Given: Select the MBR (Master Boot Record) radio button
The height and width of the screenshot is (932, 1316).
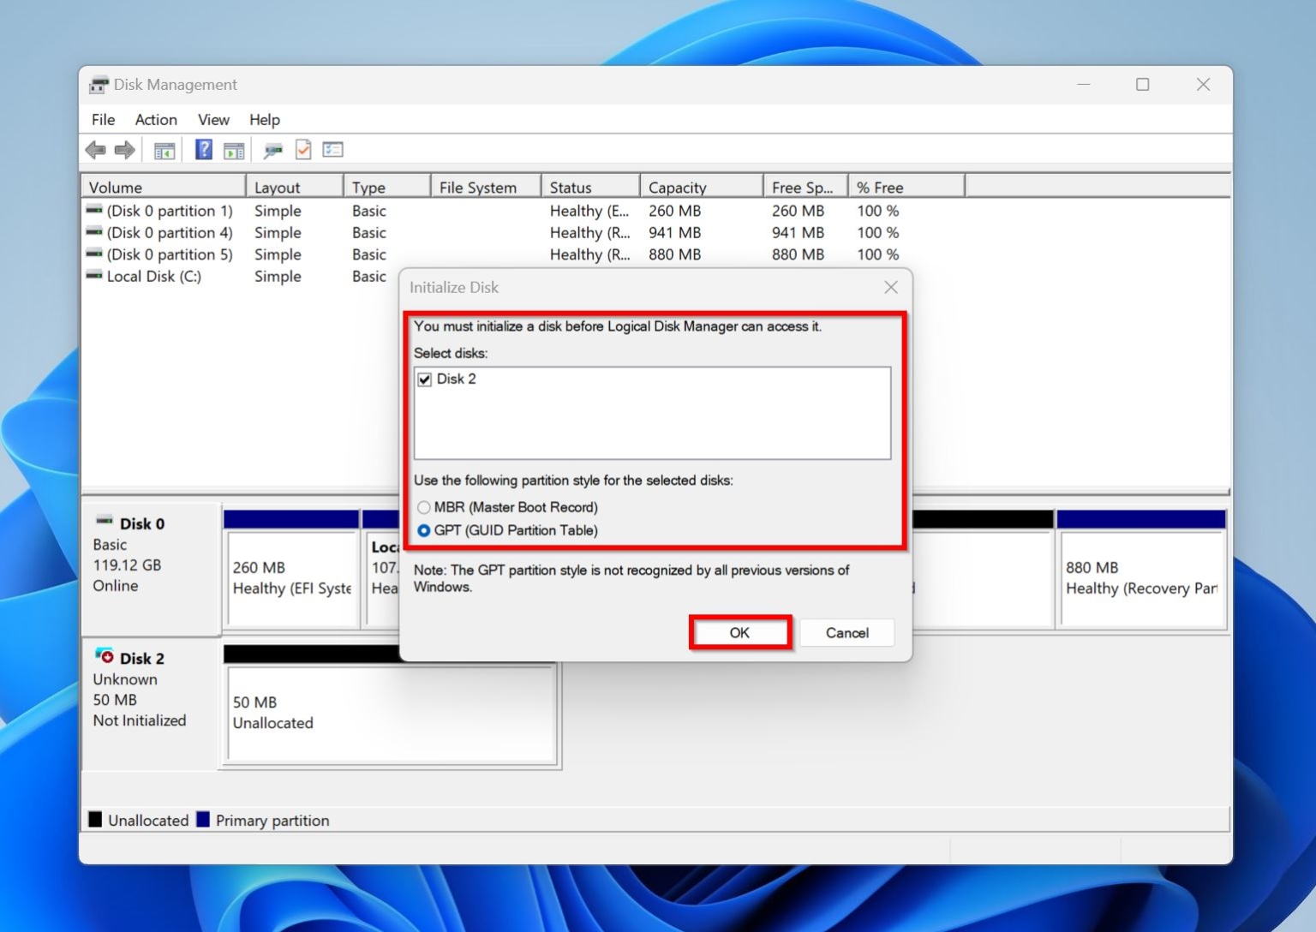Looking at the screenshot, I should (423, 507).
